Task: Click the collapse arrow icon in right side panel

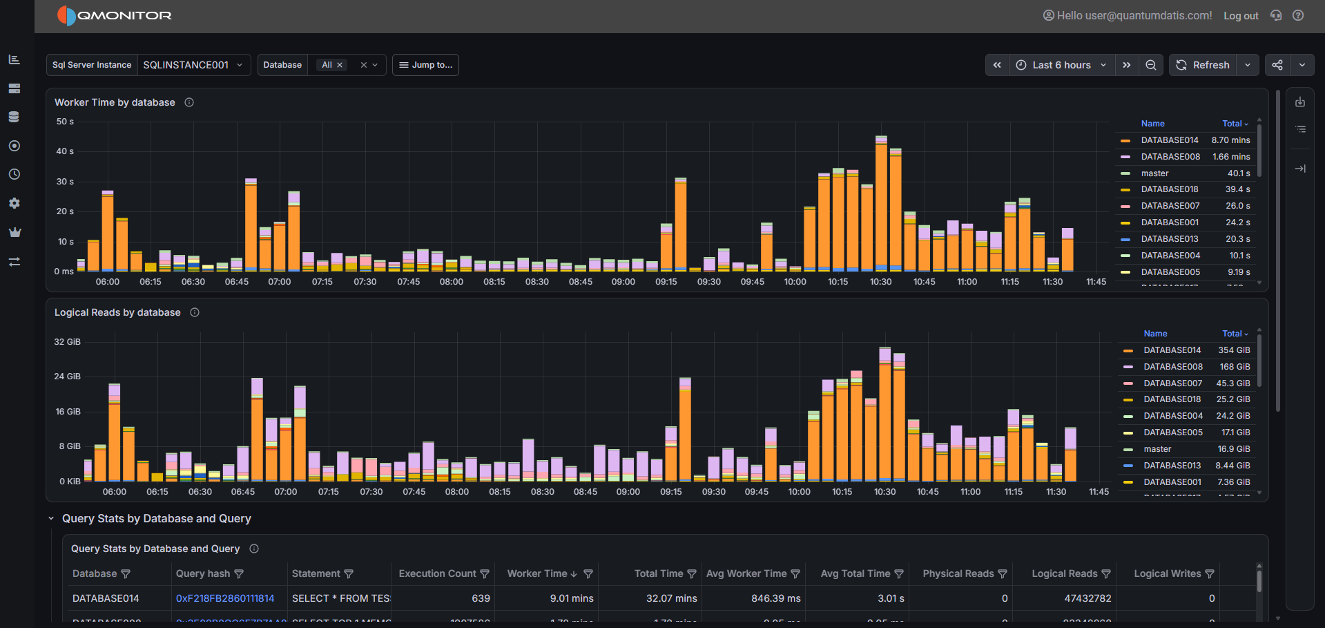Action: tap(1300, 169)
